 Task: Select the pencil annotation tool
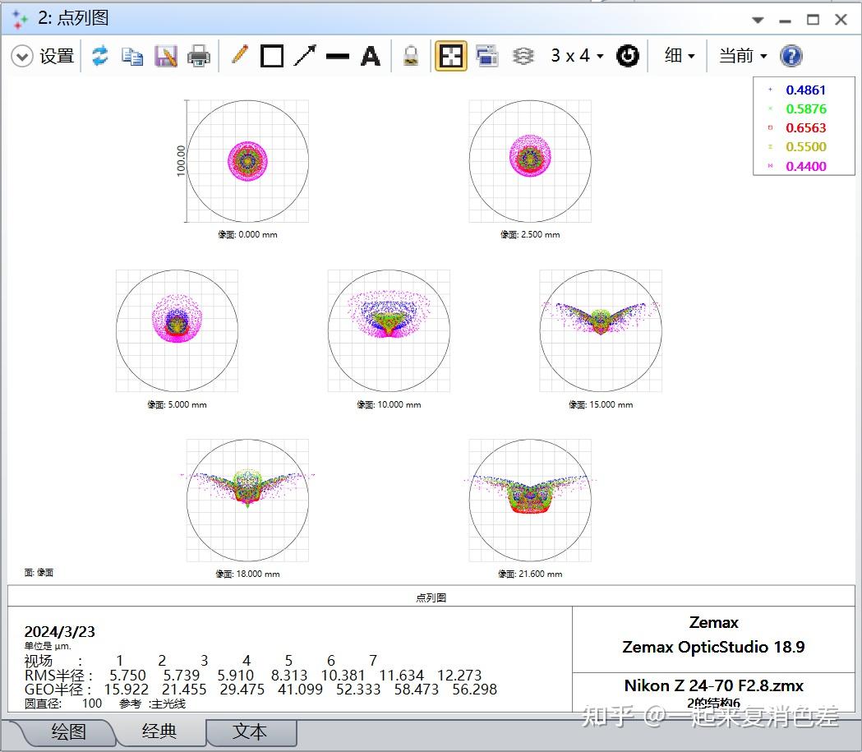[239, 56]
